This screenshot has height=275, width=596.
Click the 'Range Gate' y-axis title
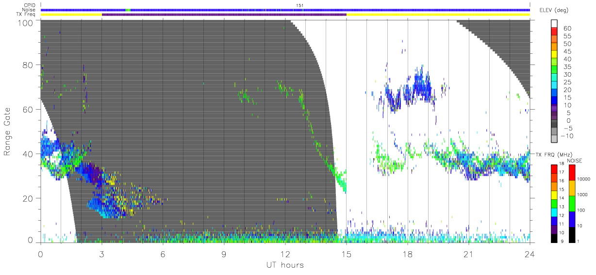[7, 131]
